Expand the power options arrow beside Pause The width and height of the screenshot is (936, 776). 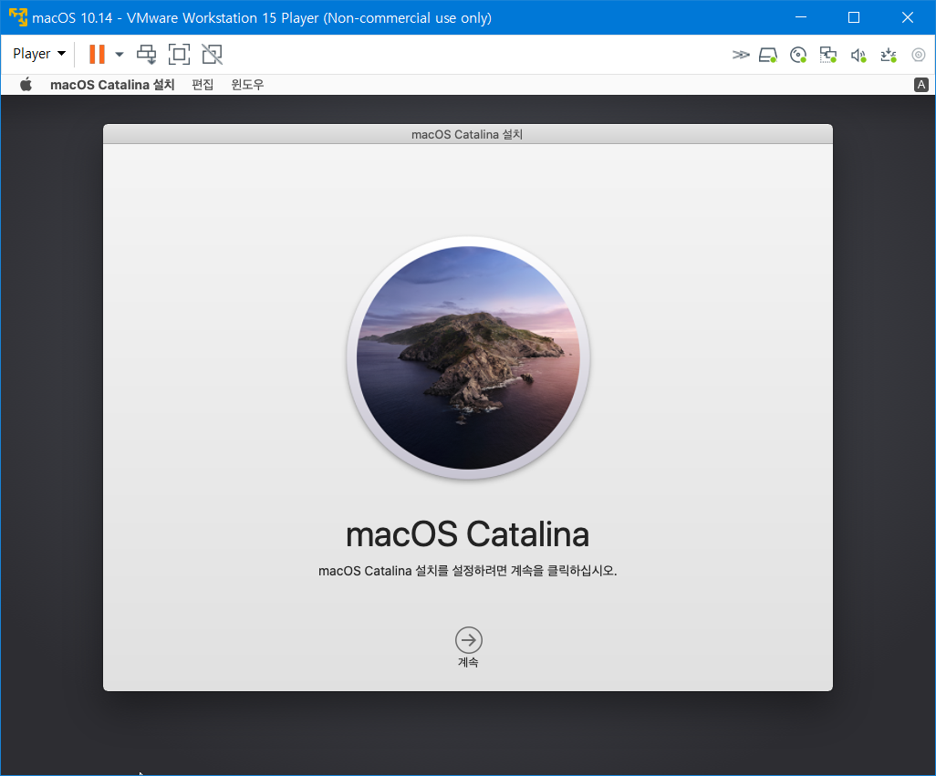pos(120,55)
